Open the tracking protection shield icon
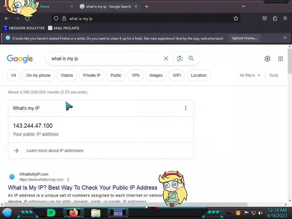Viewport: 292px width, 219px height. (x=56, y=19)
